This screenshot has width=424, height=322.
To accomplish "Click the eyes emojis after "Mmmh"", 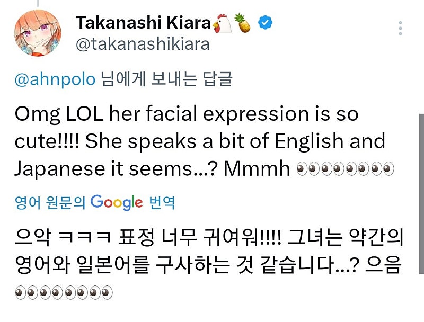I will [345, 169].
